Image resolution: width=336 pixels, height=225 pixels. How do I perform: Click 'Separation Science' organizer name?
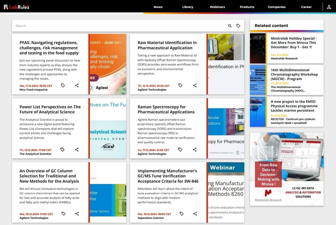(x=150, y=218)
